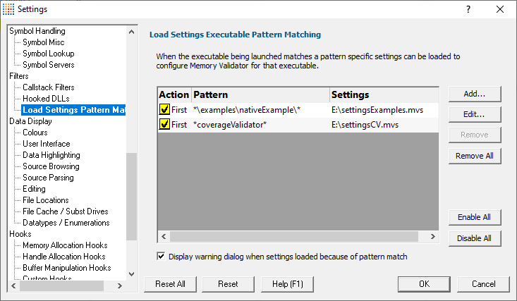Click the pattern list horizontal scrollbar thumb
517x301 pixels.
point(294,236)
